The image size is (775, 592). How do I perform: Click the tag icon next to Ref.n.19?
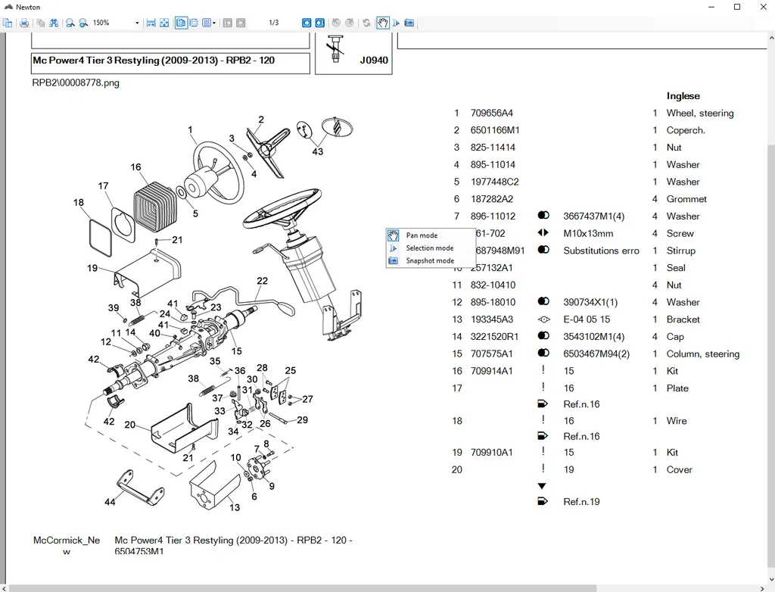542,501
